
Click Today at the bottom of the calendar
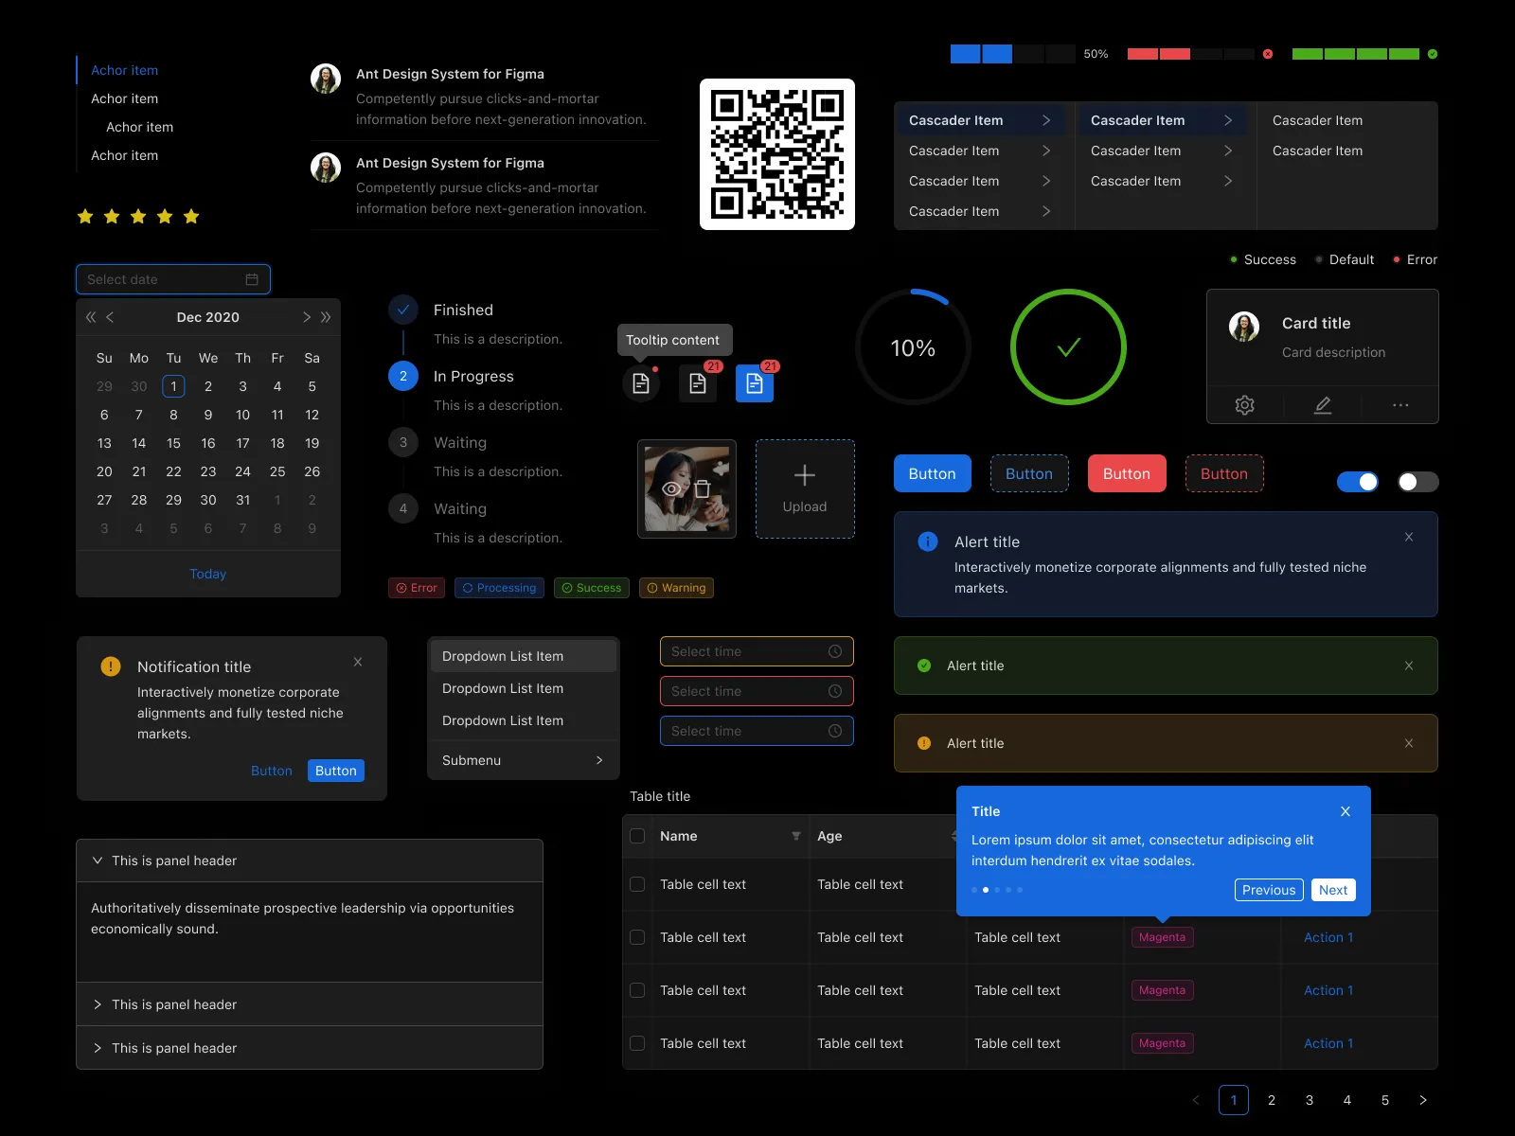tap(207, 574)
